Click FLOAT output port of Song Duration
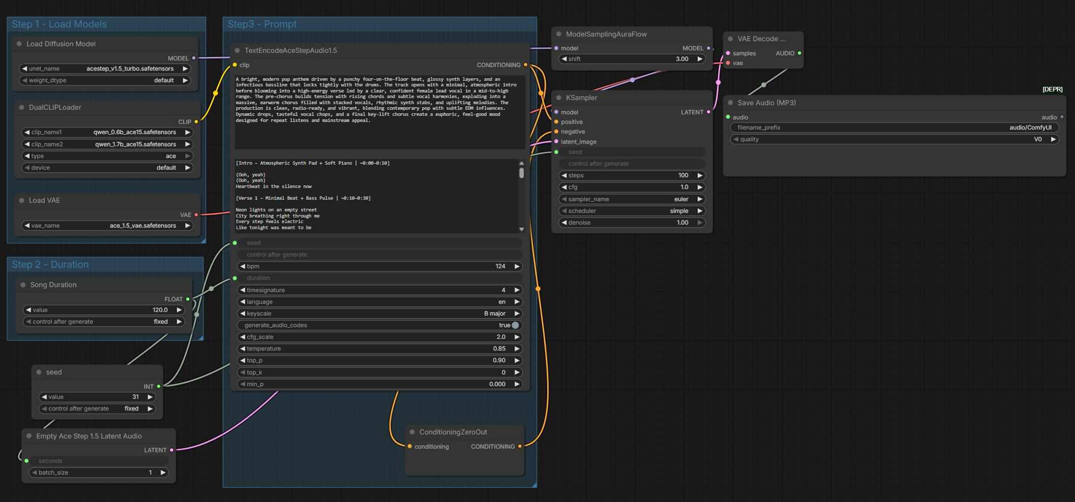This screenshot has height=502, width=1075. point(188,299)
